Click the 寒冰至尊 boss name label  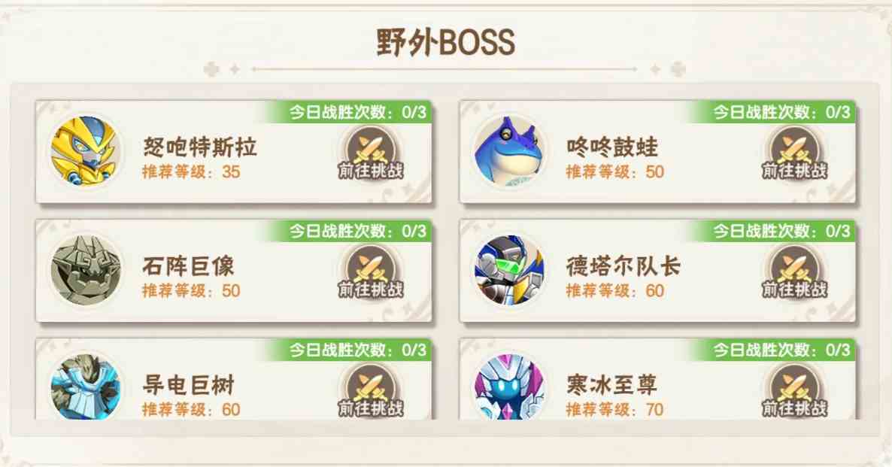tap(612, 385)
